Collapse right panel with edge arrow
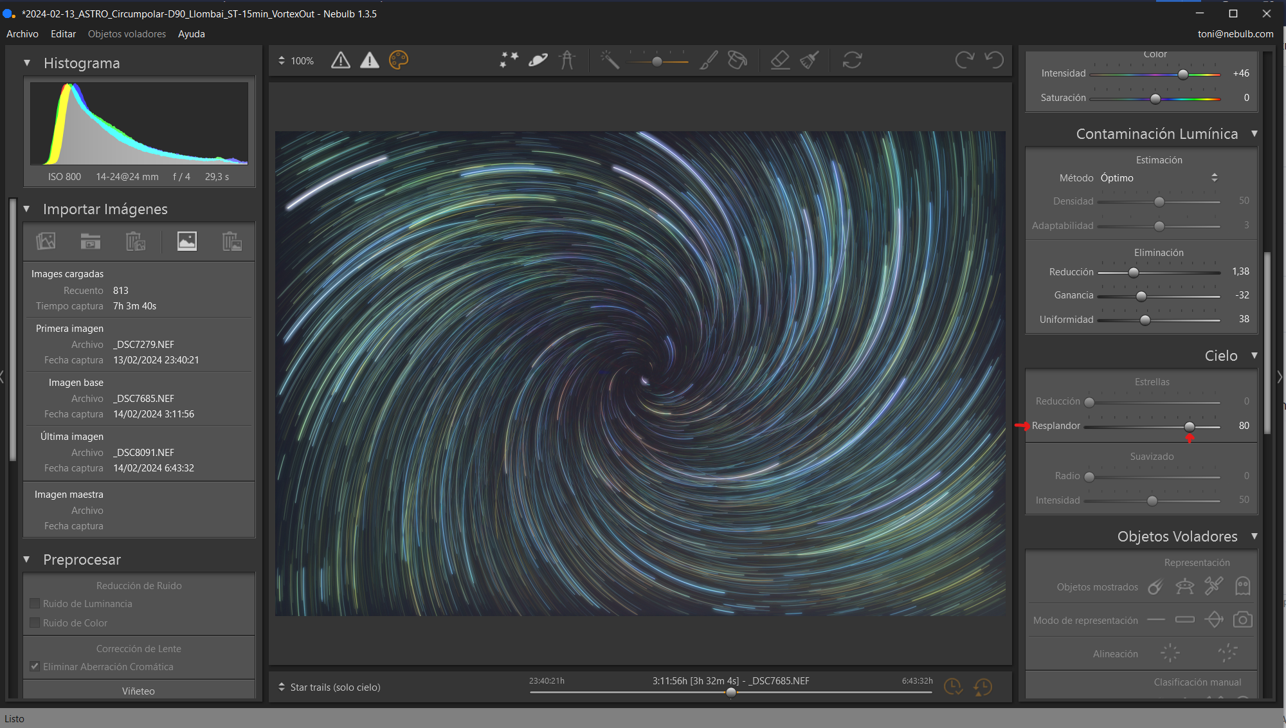 (x=1280, y=377)
